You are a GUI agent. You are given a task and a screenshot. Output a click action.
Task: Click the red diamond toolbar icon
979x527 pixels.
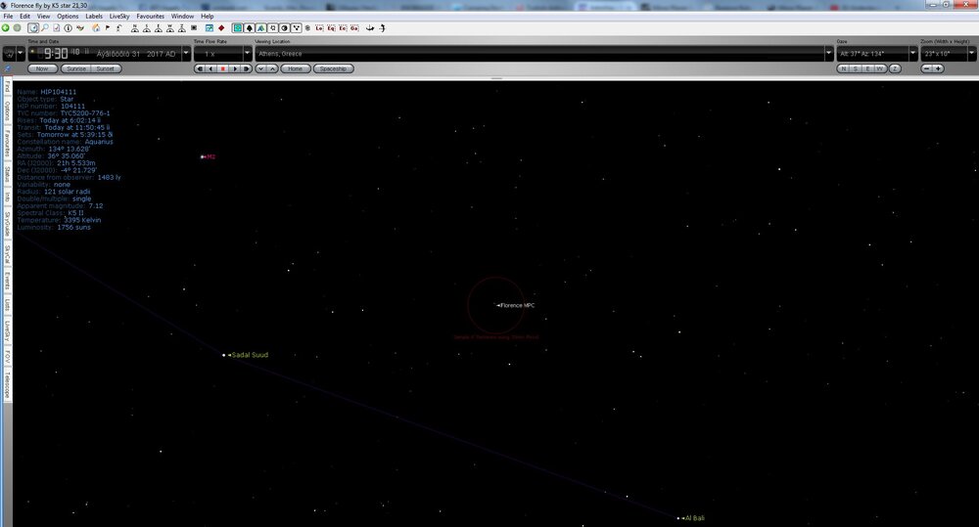(221, 27)
